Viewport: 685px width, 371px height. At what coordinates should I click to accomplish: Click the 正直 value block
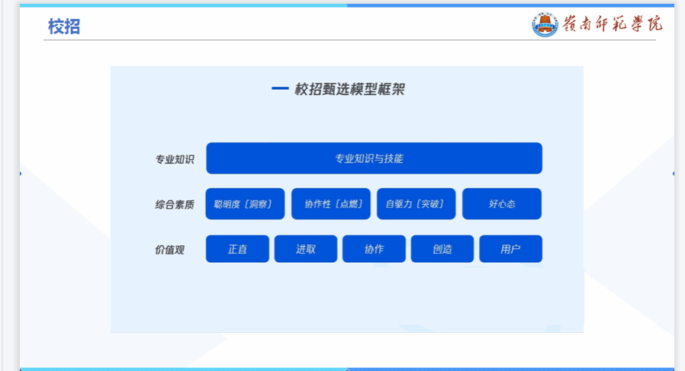[237, 249]
